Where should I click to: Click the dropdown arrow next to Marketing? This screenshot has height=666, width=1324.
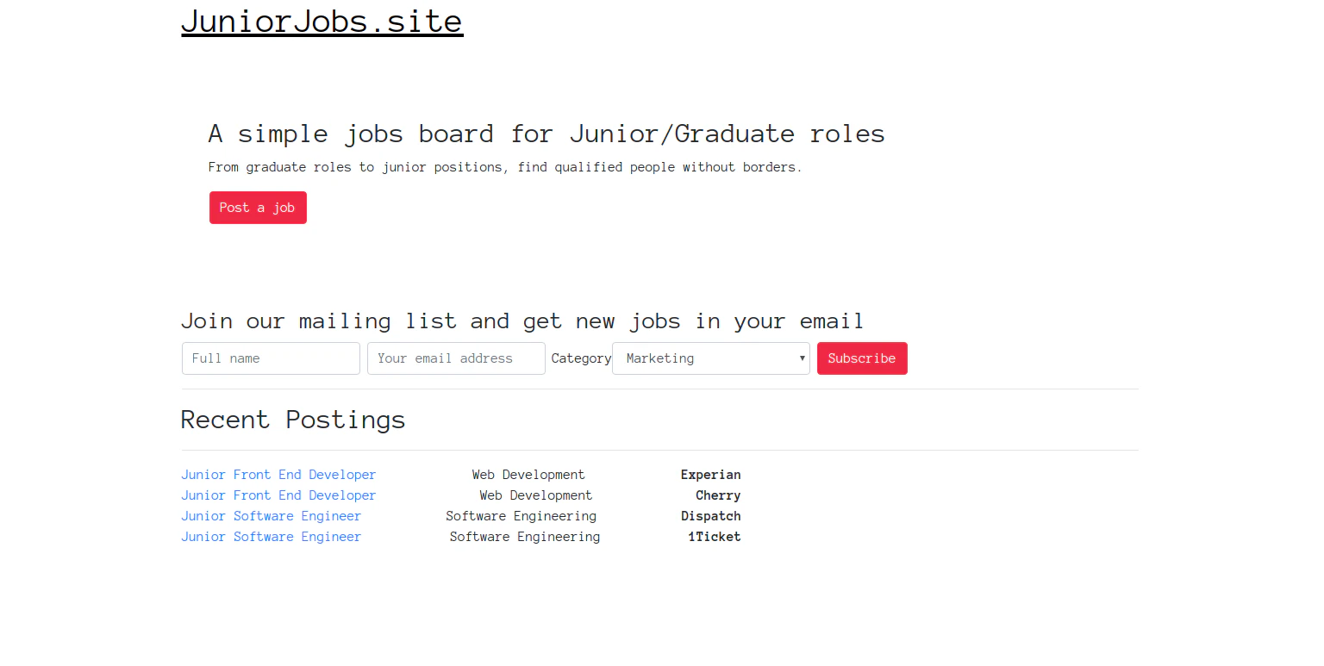[x=801, y=358]
